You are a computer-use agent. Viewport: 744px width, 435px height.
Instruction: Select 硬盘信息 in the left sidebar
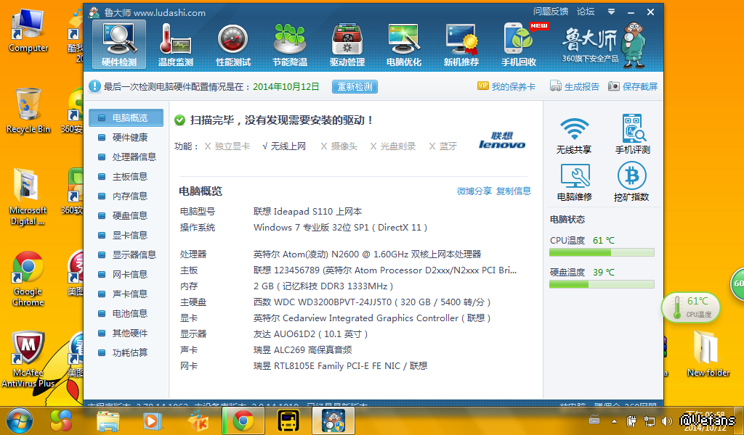coord(129,215)
